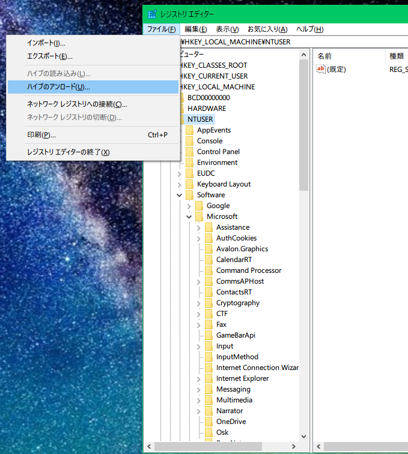Screen dimensions: 408x454
Task: Select the Internet Connection Wizard key
Action: click(257, 368)
